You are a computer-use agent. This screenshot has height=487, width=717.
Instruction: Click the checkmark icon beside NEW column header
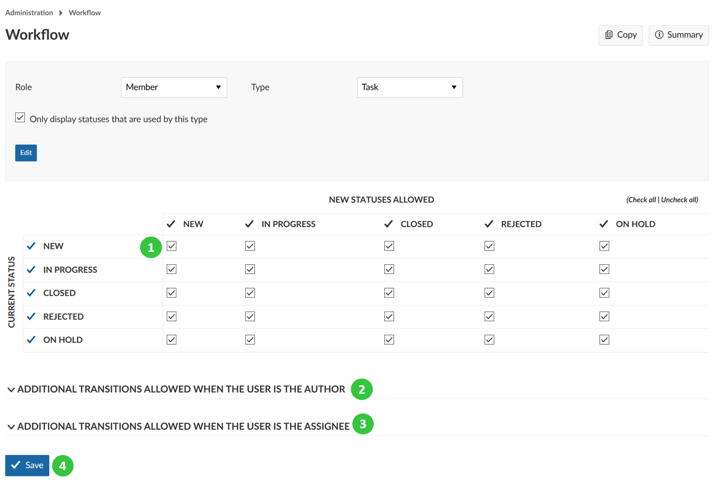171,224
